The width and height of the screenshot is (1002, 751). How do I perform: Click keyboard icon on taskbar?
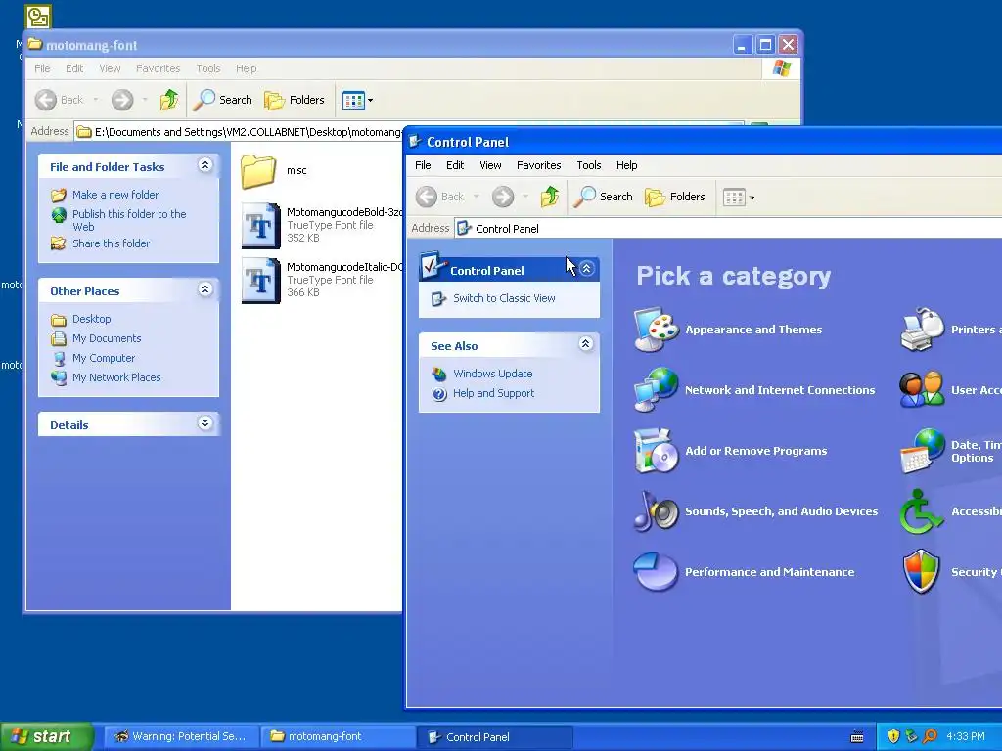(857, 737)
